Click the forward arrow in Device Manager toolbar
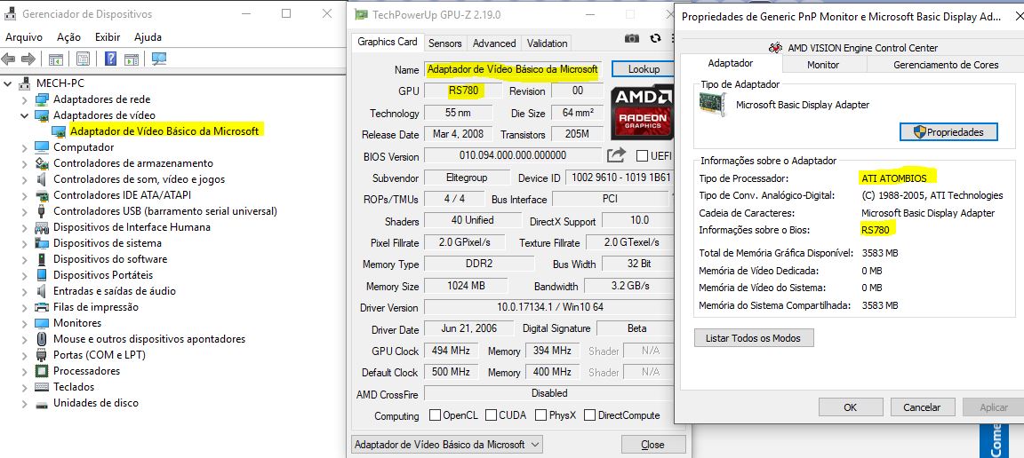1024x458 pixels. click(28, 59)
